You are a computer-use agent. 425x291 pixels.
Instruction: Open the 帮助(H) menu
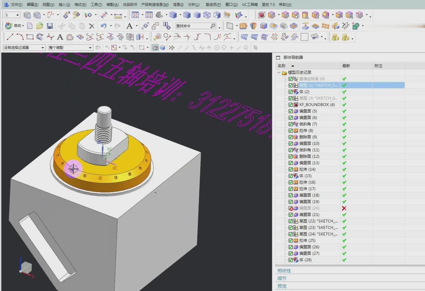[285, 5]
